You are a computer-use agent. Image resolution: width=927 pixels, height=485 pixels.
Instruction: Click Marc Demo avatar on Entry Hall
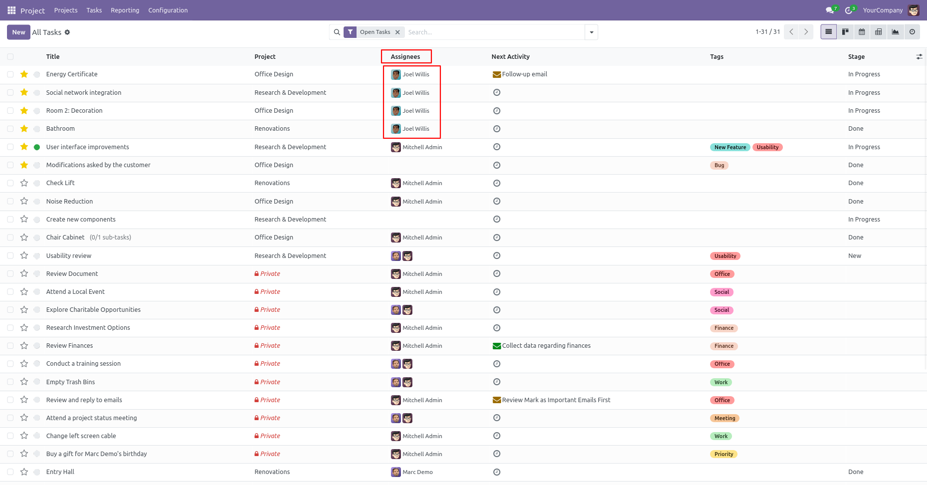tap(396, 472)
